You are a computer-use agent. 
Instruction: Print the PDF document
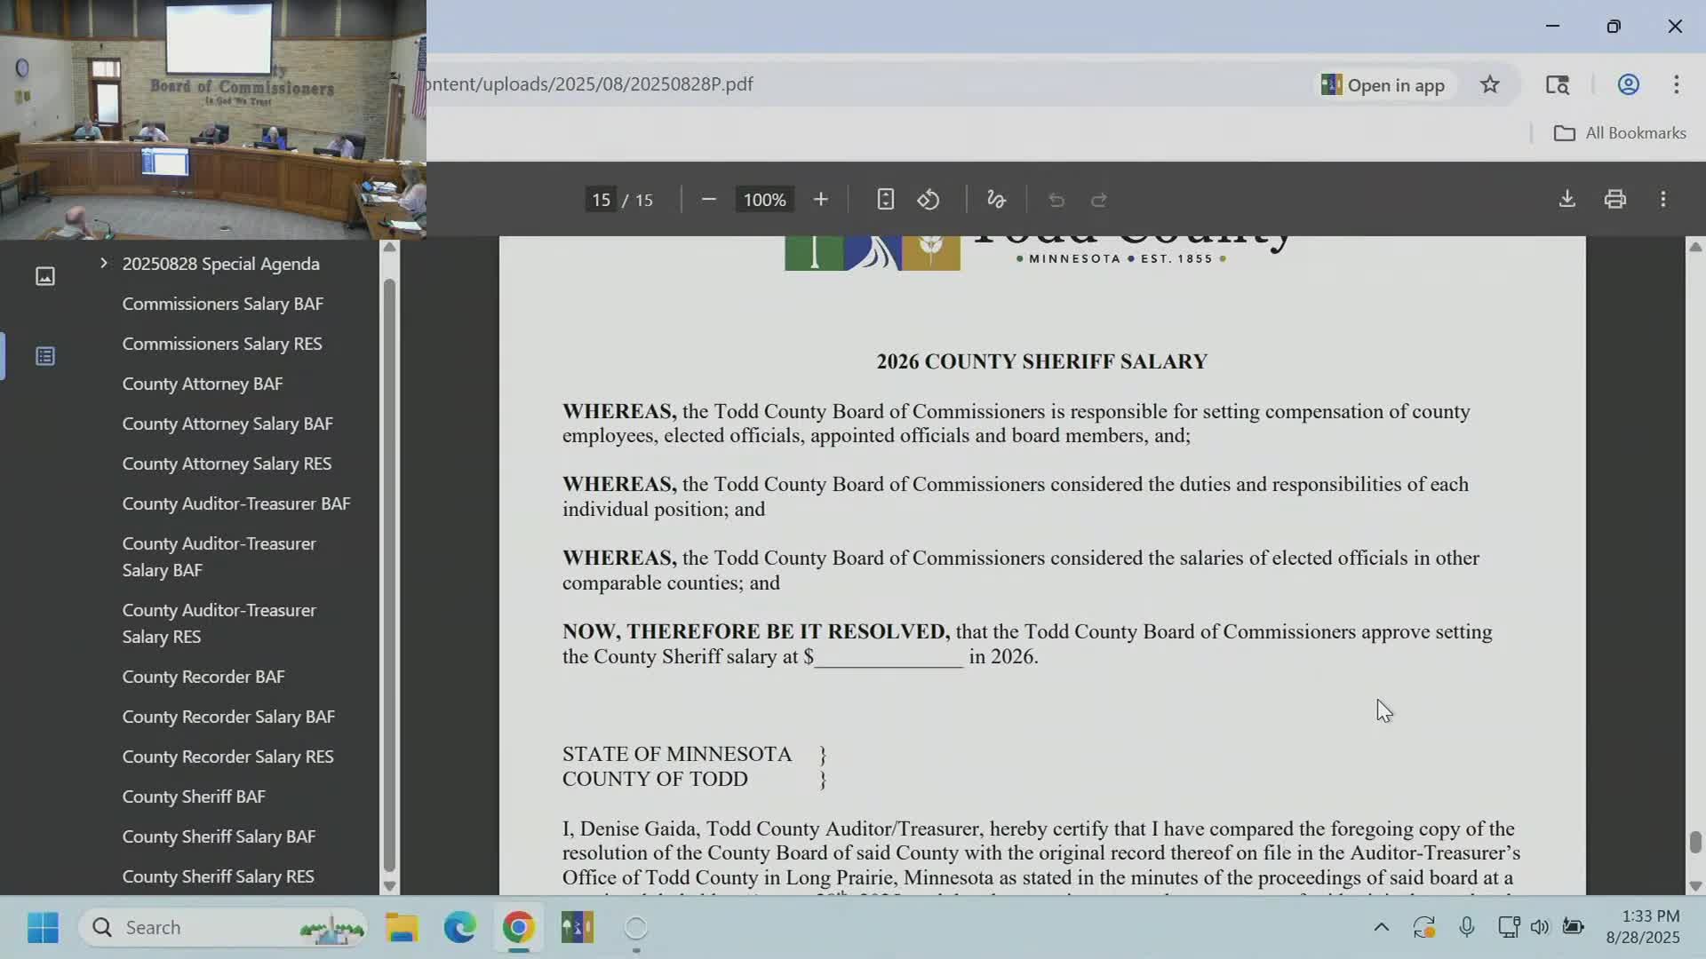point(1615,198)
